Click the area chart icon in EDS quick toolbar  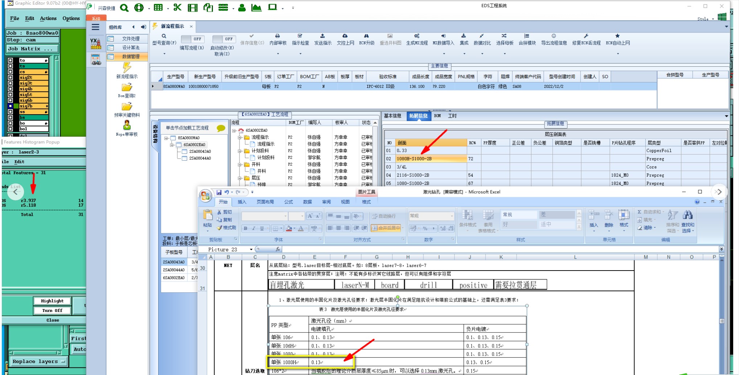[256, 8]
